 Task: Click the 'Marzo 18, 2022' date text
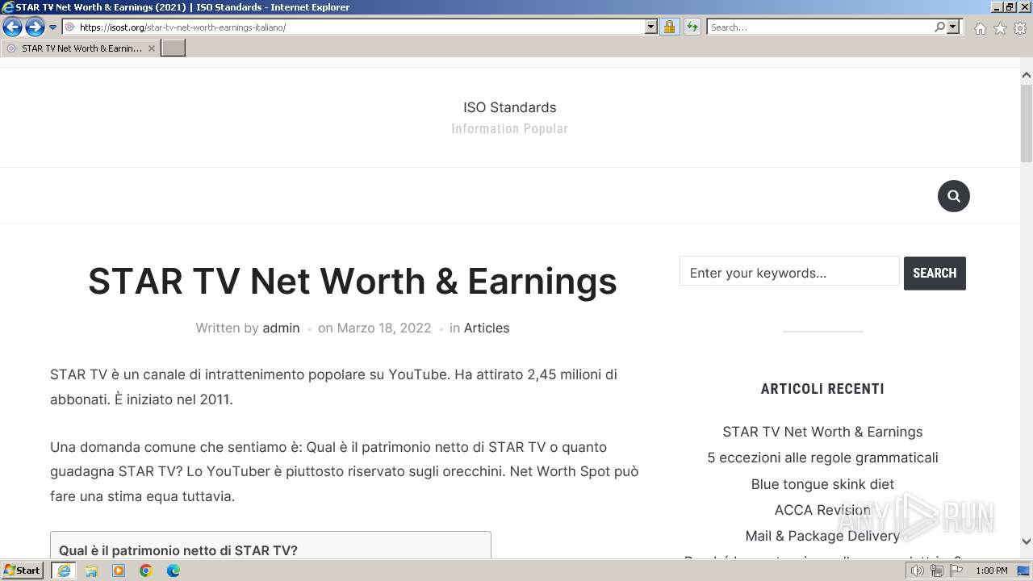(x=384, y=328)
